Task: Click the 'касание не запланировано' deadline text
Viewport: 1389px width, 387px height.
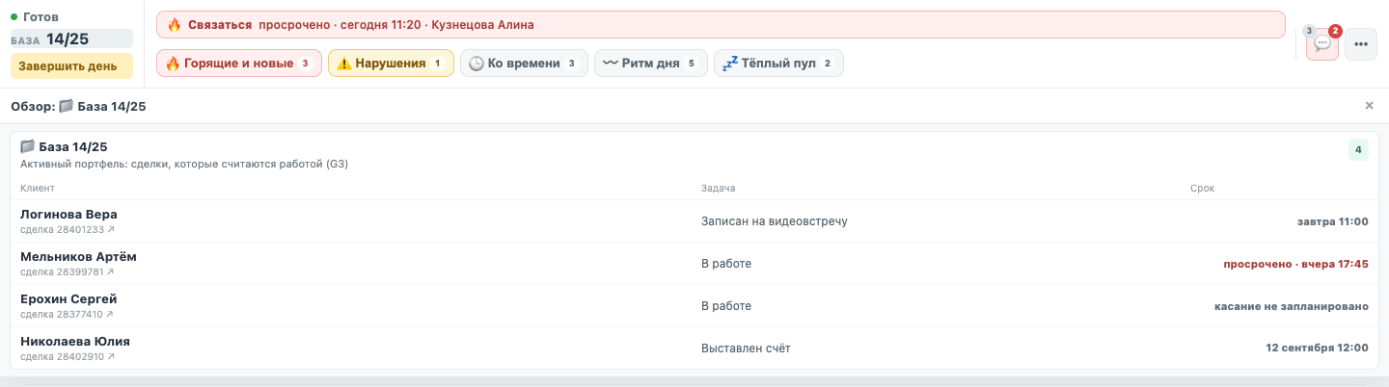Action: (x=1291, y=306)
